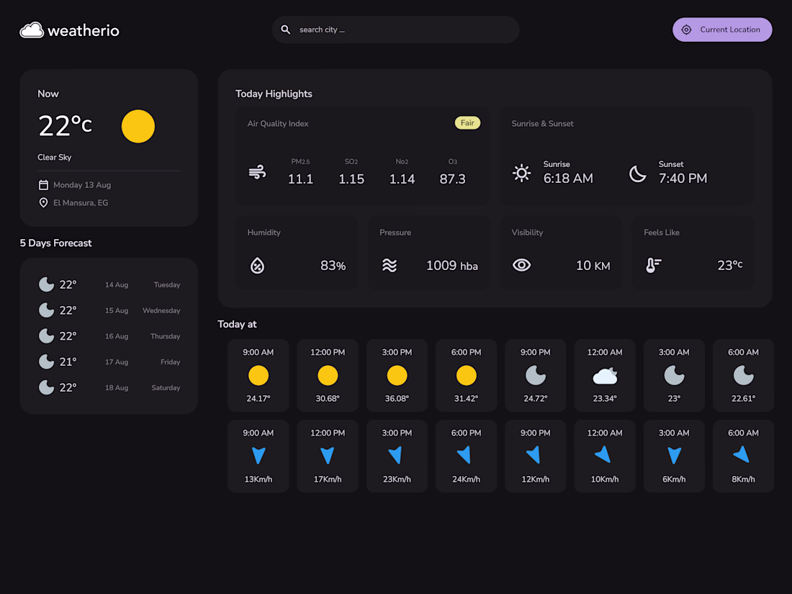Click the Current Location button
The width and height of the screenshot is (792, 594).
tap(721, 30)
